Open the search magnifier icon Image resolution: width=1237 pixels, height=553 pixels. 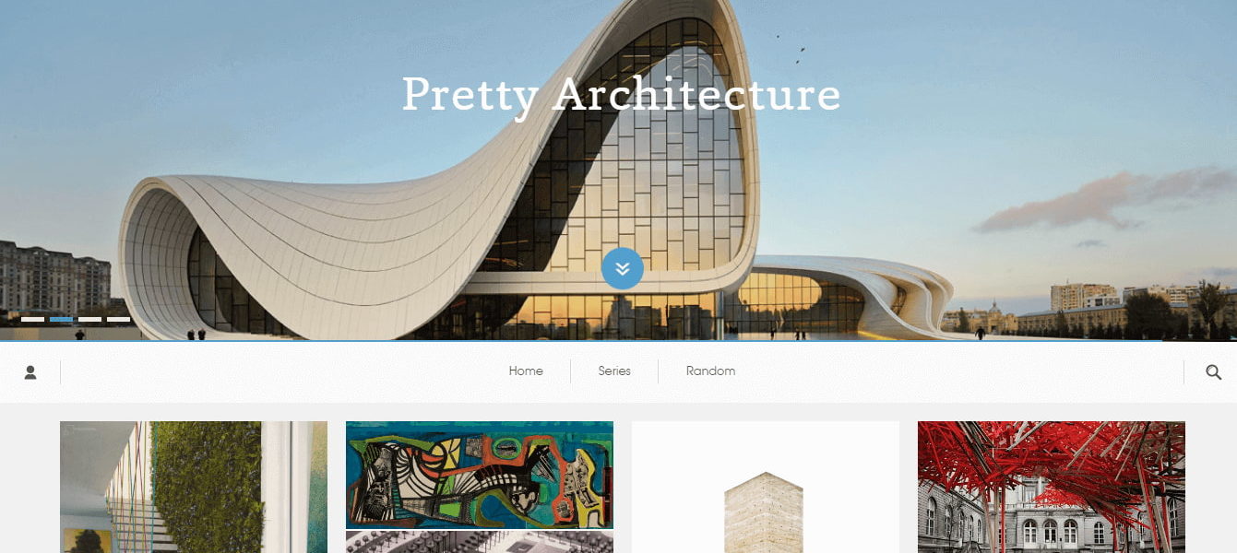(x=1214, y=372)
